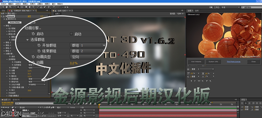The width and height of the screenshot is (262, 118).
Task: Open the 动画类型 定向 dropdown
Action: (36, 68)
